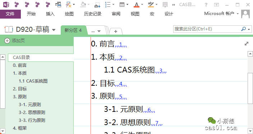Switch to the 审阅 ribbon tab

(x=116, y=14)
